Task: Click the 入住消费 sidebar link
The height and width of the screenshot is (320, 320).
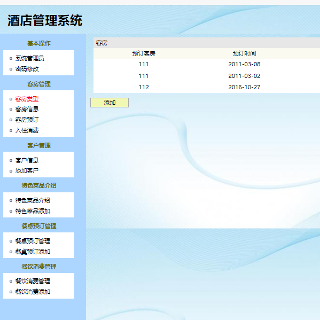Action: point(27,130)
